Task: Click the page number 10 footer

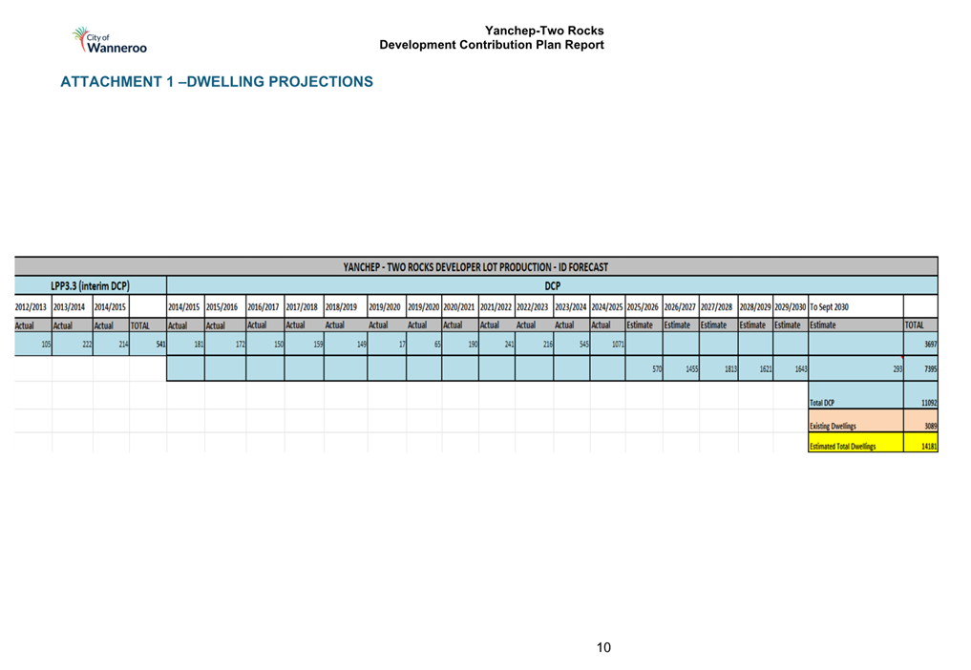Action: point(603,648)
